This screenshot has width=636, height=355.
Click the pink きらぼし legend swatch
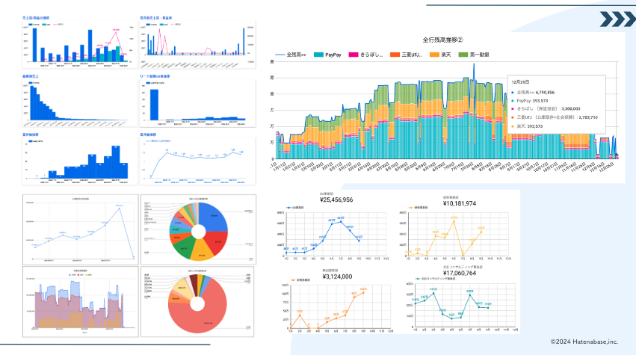(353, 55)
